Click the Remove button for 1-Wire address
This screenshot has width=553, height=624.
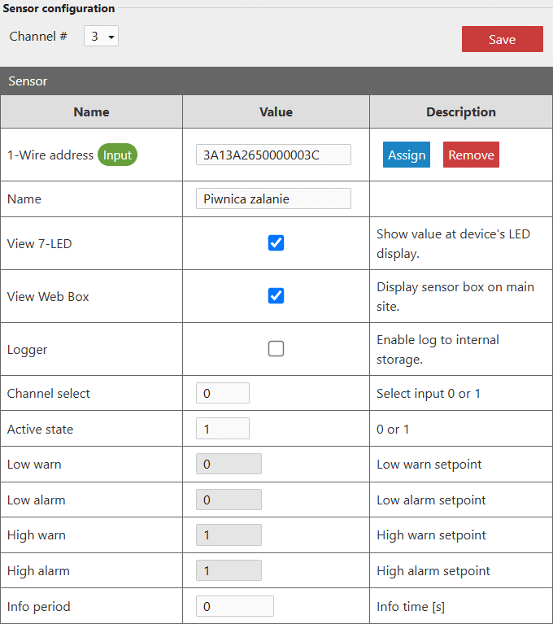click(x=471, y=155)
